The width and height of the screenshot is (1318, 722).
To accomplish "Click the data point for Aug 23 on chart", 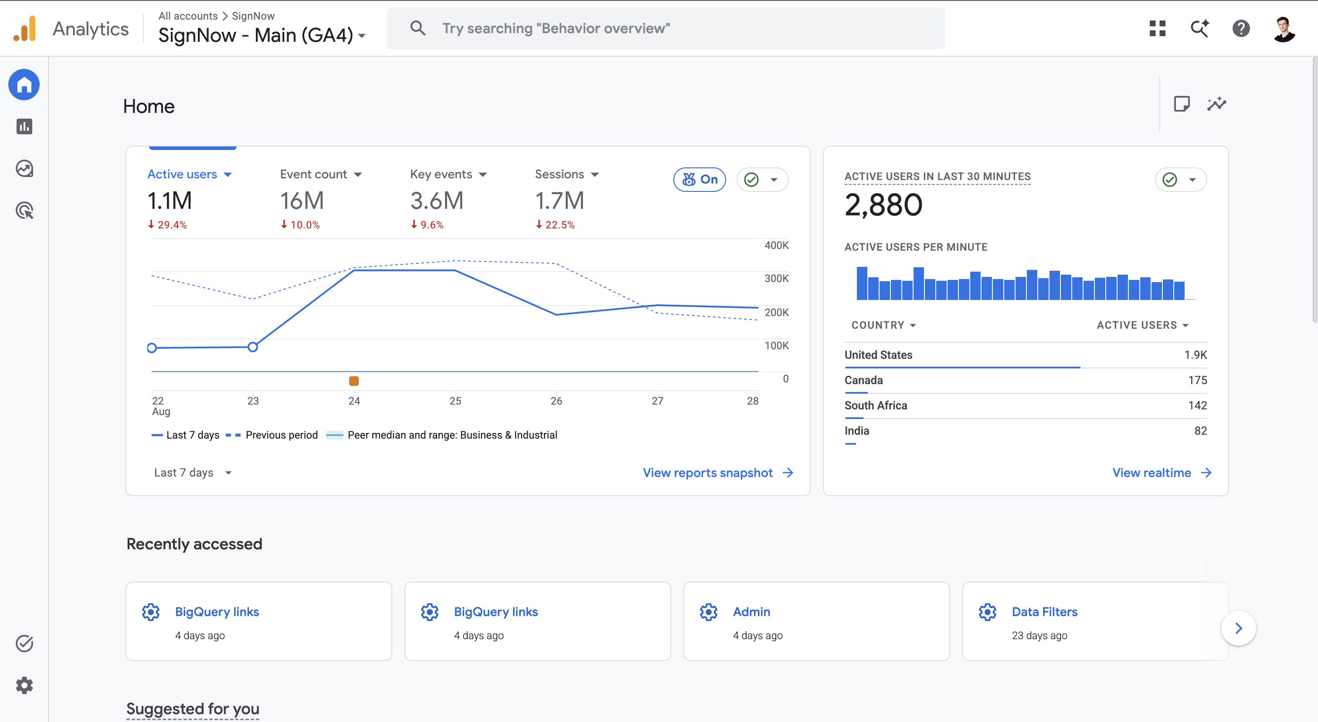I will point(253,347).
